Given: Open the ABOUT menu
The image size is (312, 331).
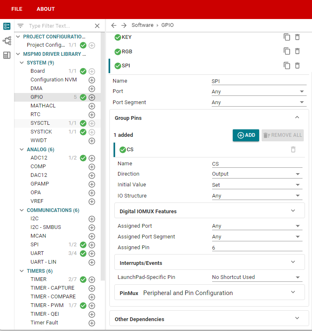Looking at the screenshot, I should (46, 9).
